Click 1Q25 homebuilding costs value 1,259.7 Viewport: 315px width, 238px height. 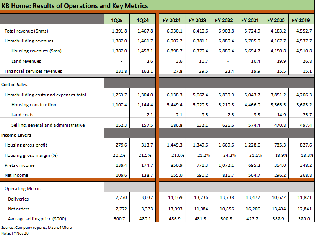pos(119,95)
